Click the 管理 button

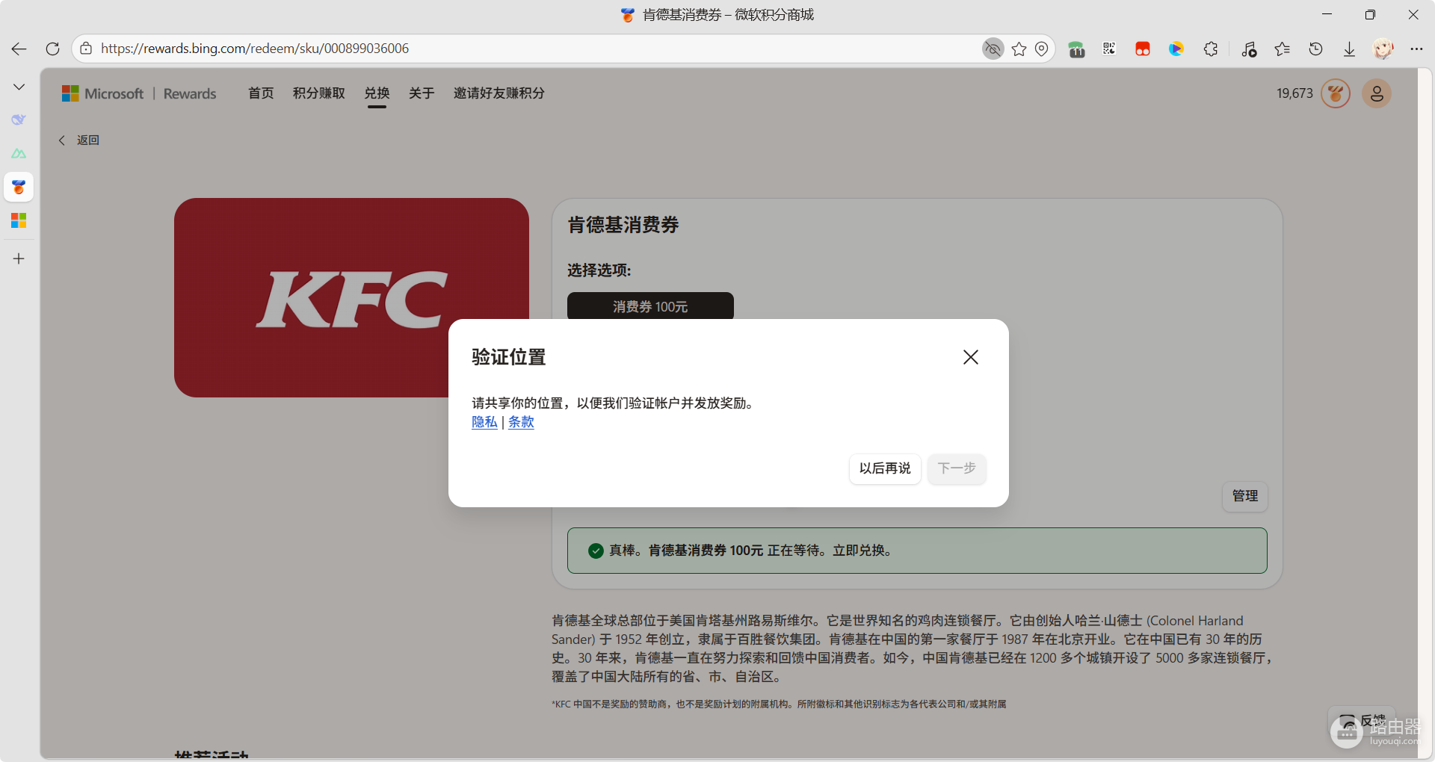tap(1245, 496)
